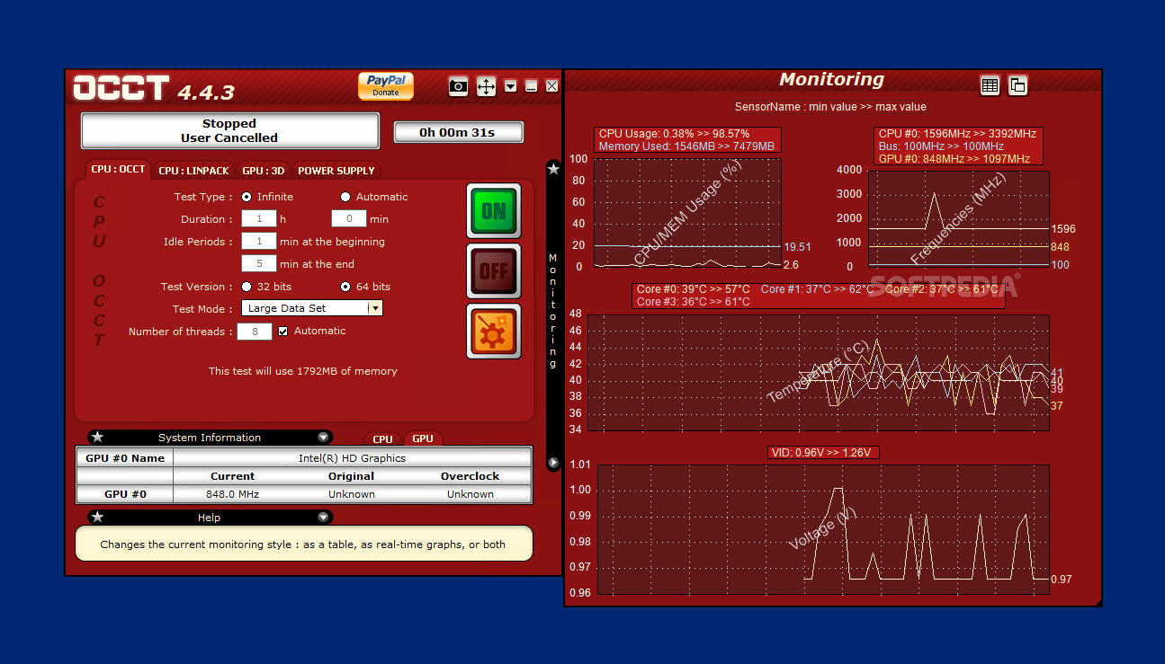The width and height of the screenshot is (1165, 664).
Task: Click the Duration hours field
Action: click(259, 218)
